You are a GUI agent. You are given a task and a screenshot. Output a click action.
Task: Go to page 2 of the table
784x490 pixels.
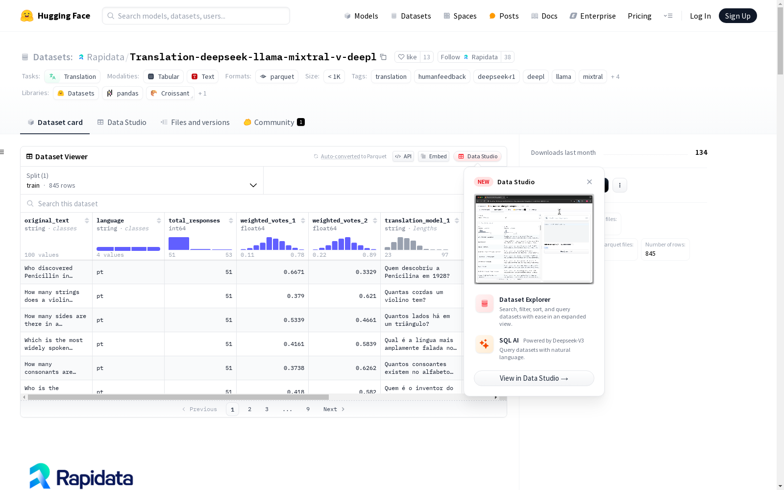(249, 409)
